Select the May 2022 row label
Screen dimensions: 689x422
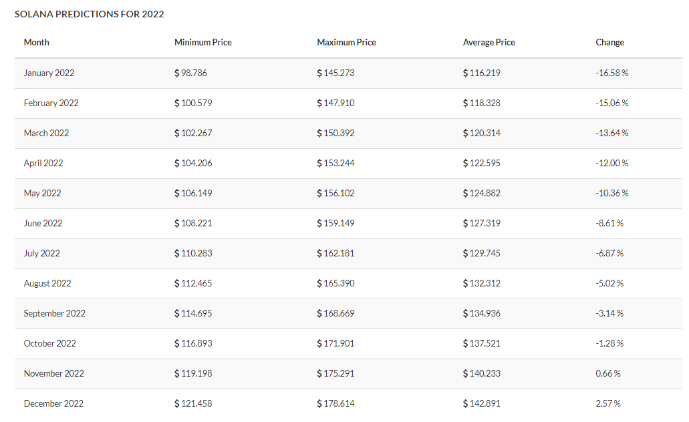42,193
